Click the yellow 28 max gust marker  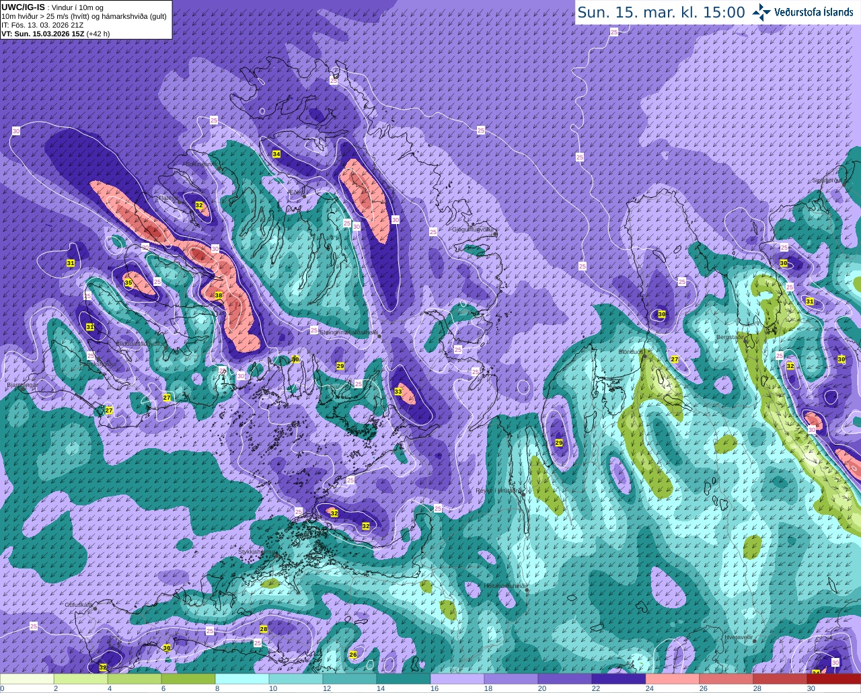pyautogui.click(x=264, y=629)
